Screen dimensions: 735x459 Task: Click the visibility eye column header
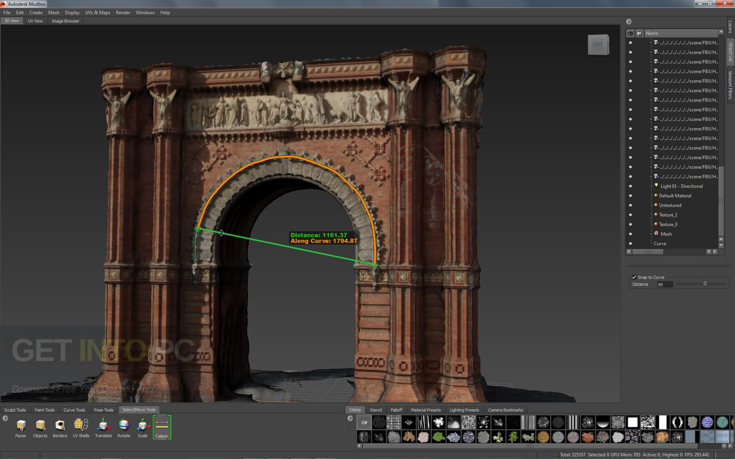630,33
